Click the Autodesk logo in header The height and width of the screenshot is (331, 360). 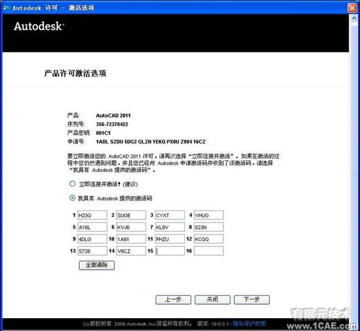(x=39, y=26)
